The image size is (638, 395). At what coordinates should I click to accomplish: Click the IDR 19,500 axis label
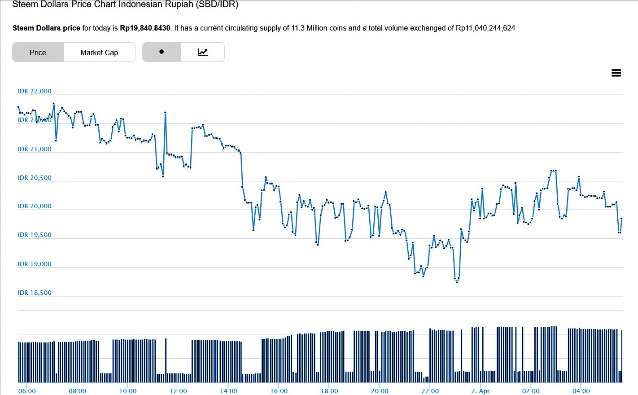[x=35, y=235]
